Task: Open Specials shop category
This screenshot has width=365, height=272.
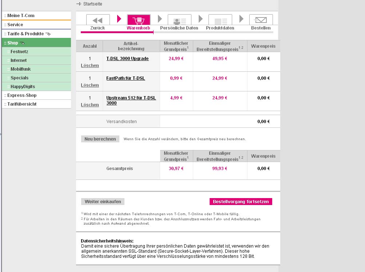Action: [36, 78]
